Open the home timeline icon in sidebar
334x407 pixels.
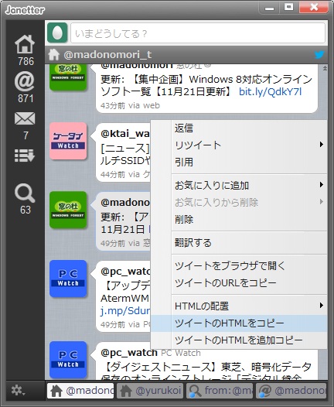coord(25,44)
